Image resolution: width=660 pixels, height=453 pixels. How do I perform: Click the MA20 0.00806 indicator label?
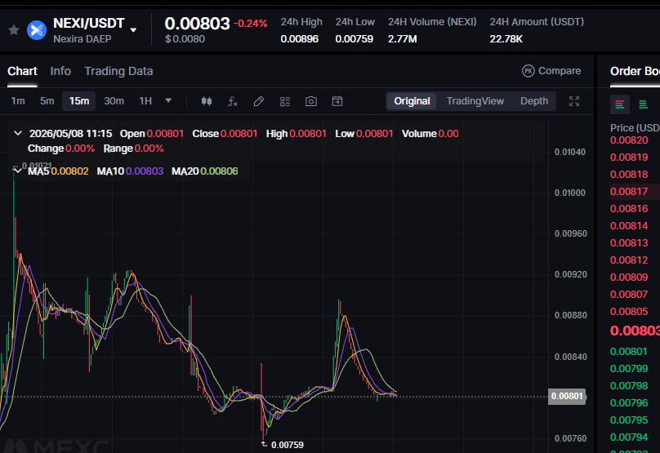tap(204, 171)
